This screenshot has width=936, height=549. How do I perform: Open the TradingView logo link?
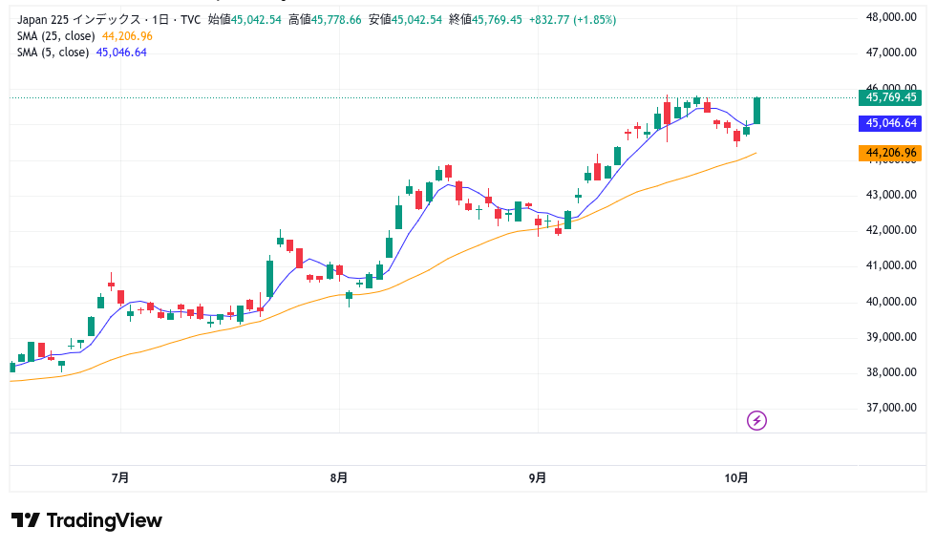point(87,520)
